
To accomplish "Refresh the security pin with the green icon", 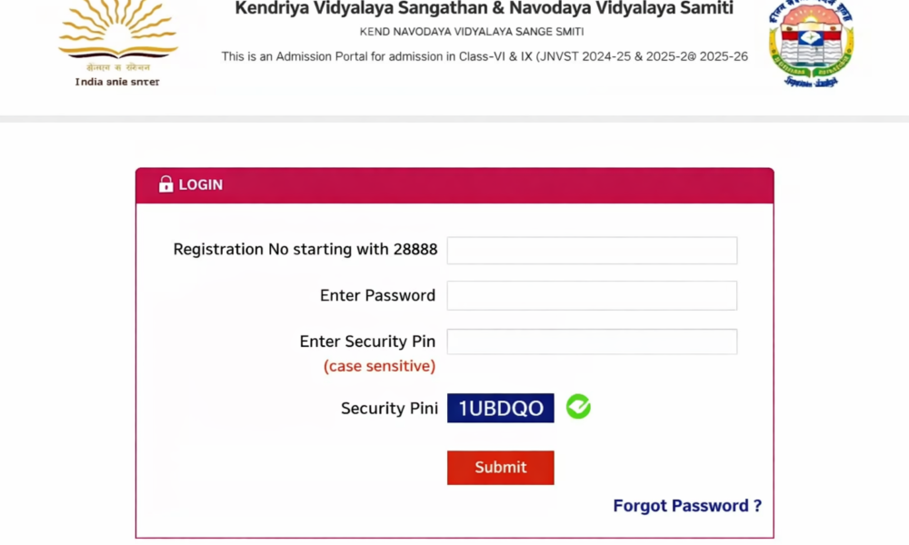I will 578,407.
